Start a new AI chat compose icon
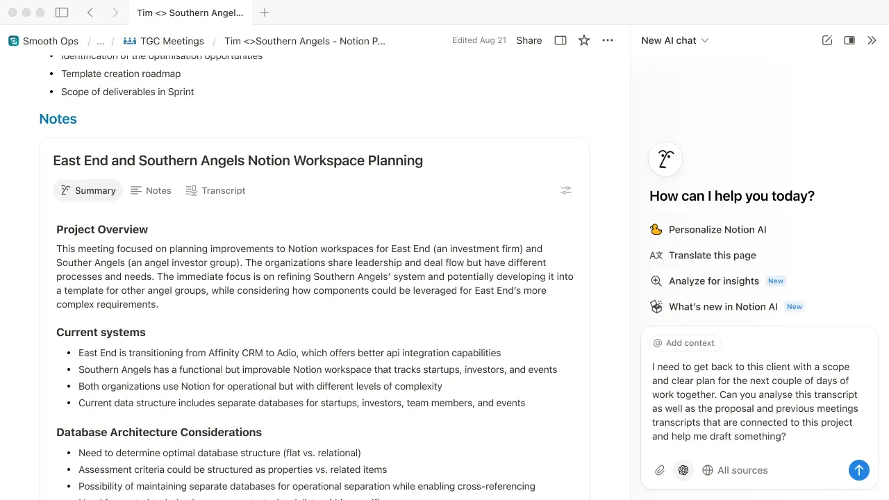889x500 pixels. point(827,40)
